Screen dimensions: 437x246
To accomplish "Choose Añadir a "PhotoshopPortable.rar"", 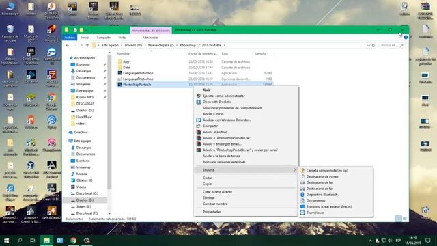I will 227,138.
